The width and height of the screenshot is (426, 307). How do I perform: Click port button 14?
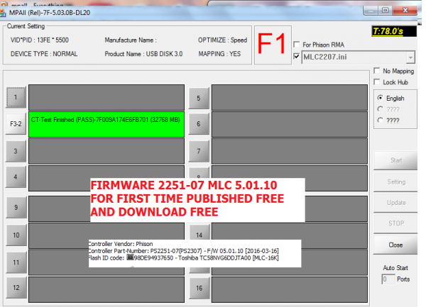pyautogui.click(x=199, y=233)
